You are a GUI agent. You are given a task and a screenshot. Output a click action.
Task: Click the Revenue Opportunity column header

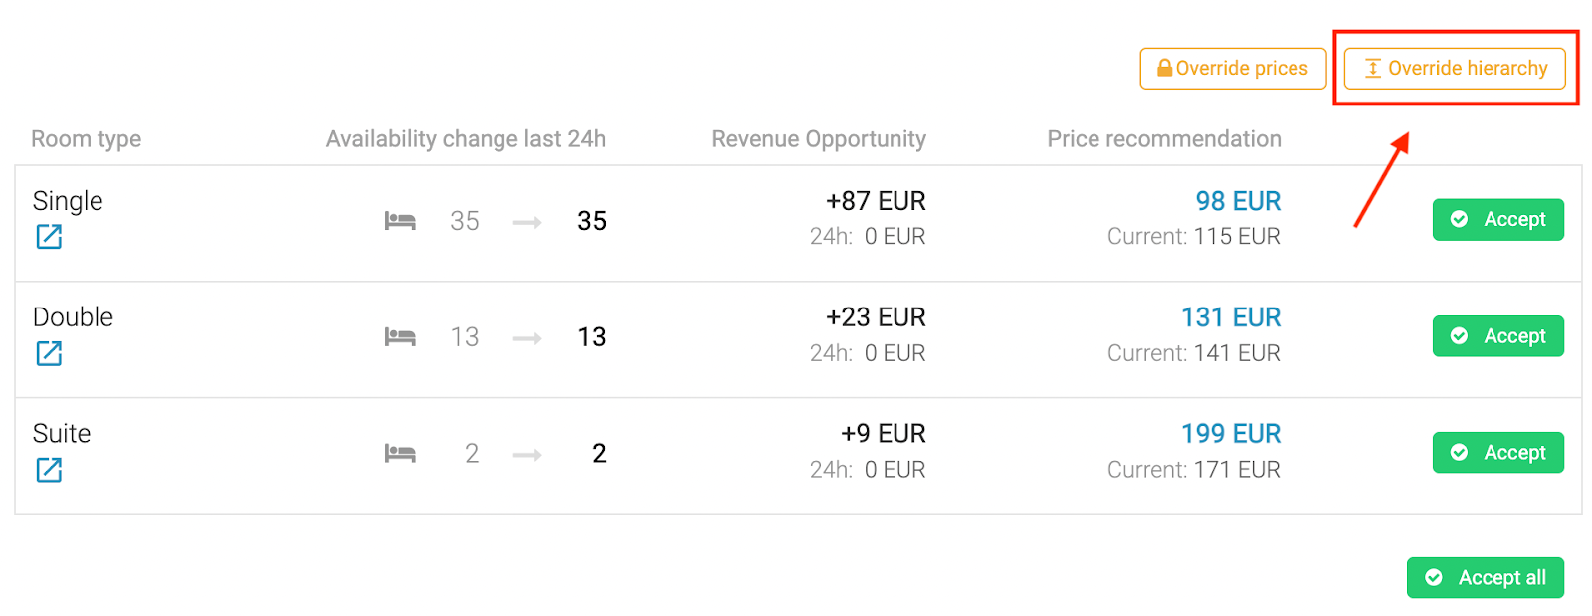pos(819,139)
